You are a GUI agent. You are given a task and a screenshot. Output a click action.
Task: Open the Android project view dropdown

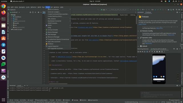[x=15, y=12]
